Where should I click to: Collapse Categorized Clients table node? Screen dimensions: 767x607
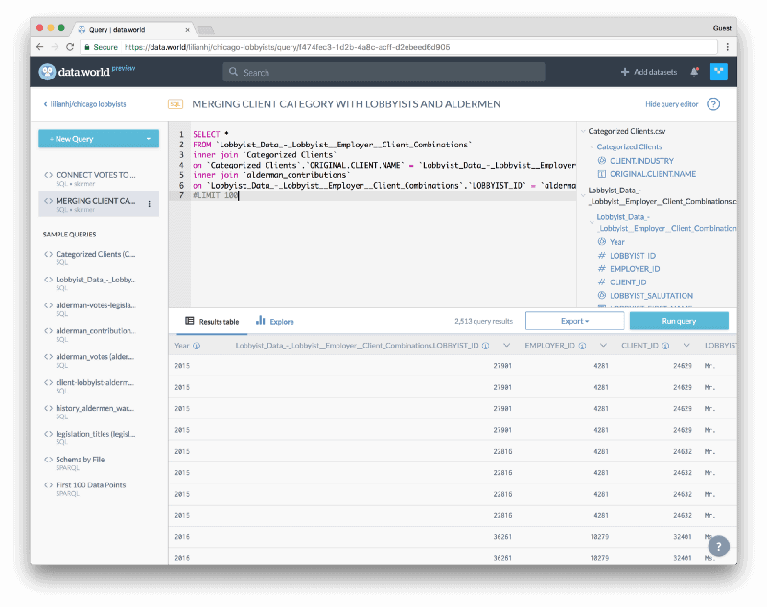(592, 146)
